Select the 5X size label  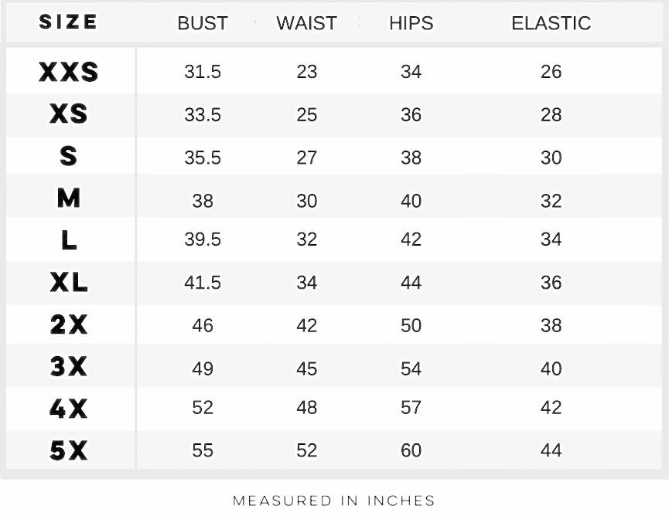69,450
